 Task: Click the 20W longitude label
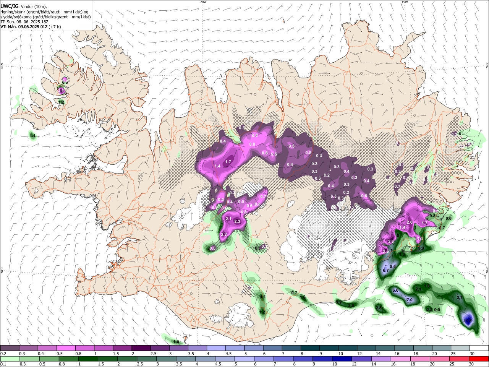(203, 2)
